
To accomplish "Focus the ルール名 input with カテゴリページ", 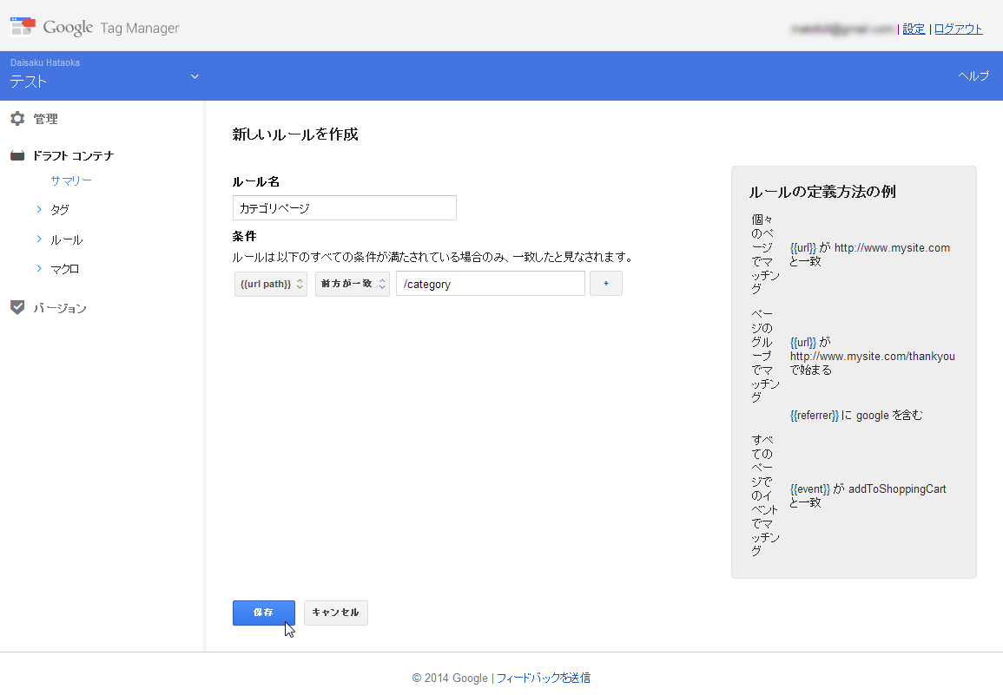I will tap(344, 207).
